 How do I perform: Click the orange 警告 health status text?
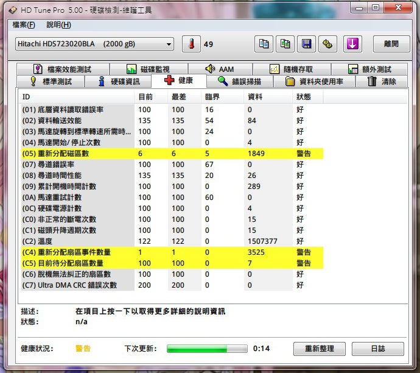[x=83, y=349]
